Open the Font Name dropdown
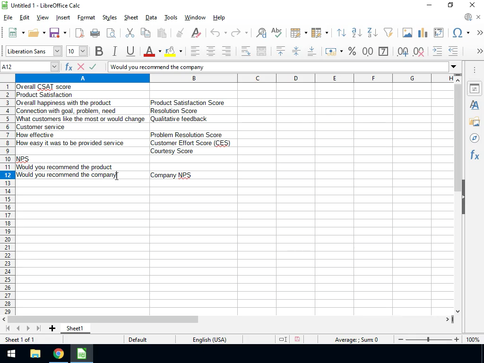The height and width of the screenshot is (363, 484). pyautogui.click(x=57, y=51)
